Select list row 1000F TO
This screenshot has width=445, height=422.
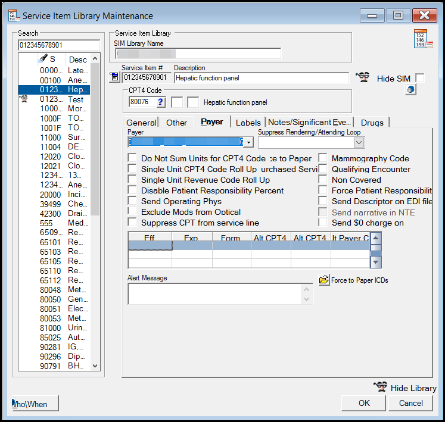[54, 118]
